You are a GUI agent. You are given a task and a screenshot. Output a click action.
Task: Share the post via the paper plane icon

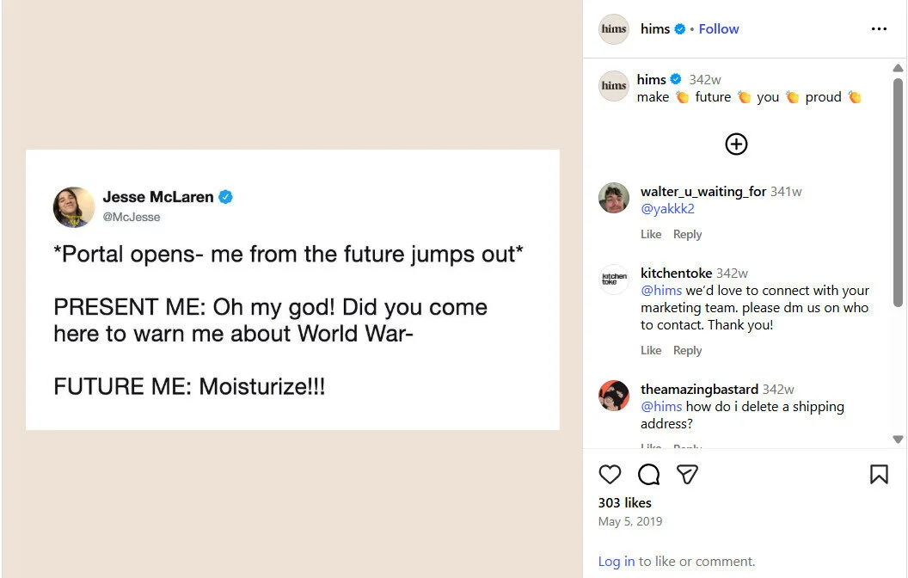click(687, 474)
